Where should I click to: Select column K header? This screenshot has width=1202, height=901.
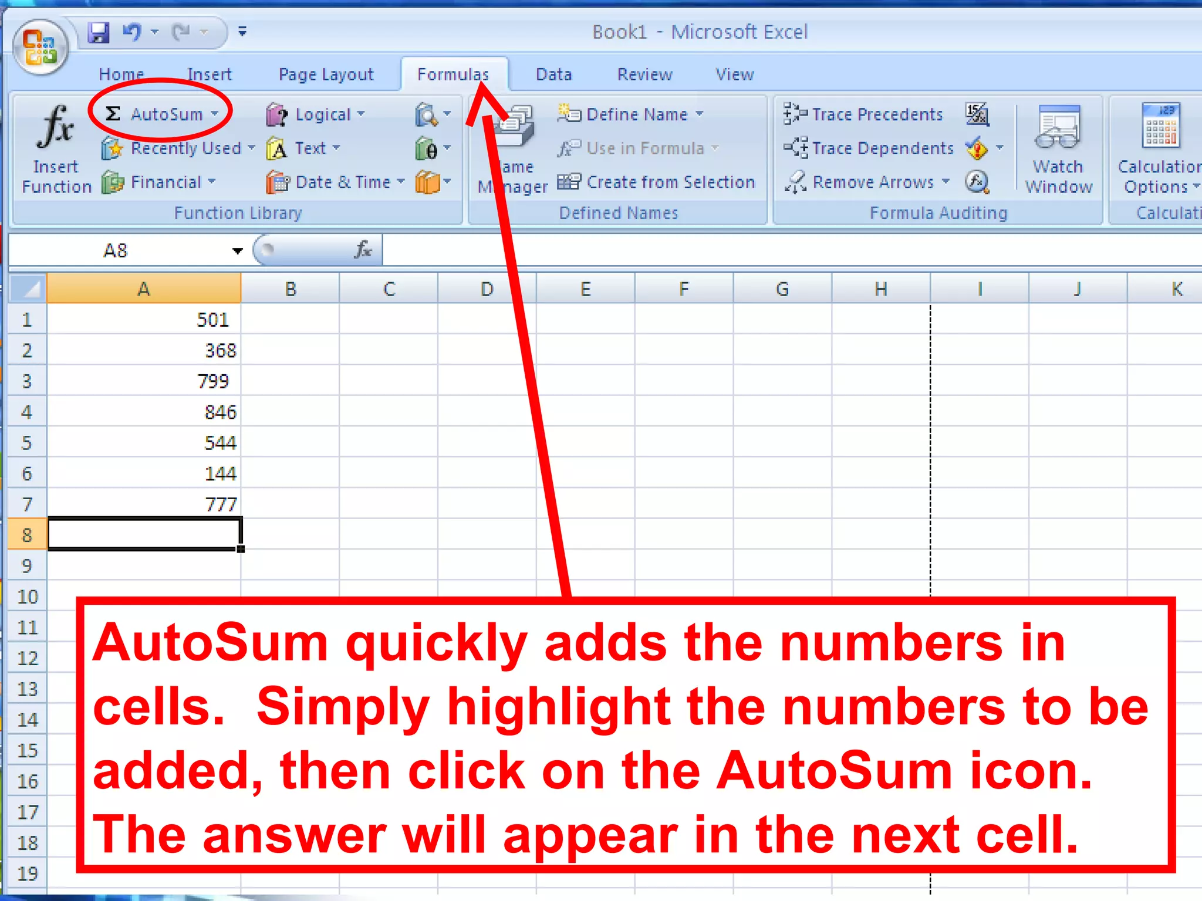click(x=1166, y=289)
